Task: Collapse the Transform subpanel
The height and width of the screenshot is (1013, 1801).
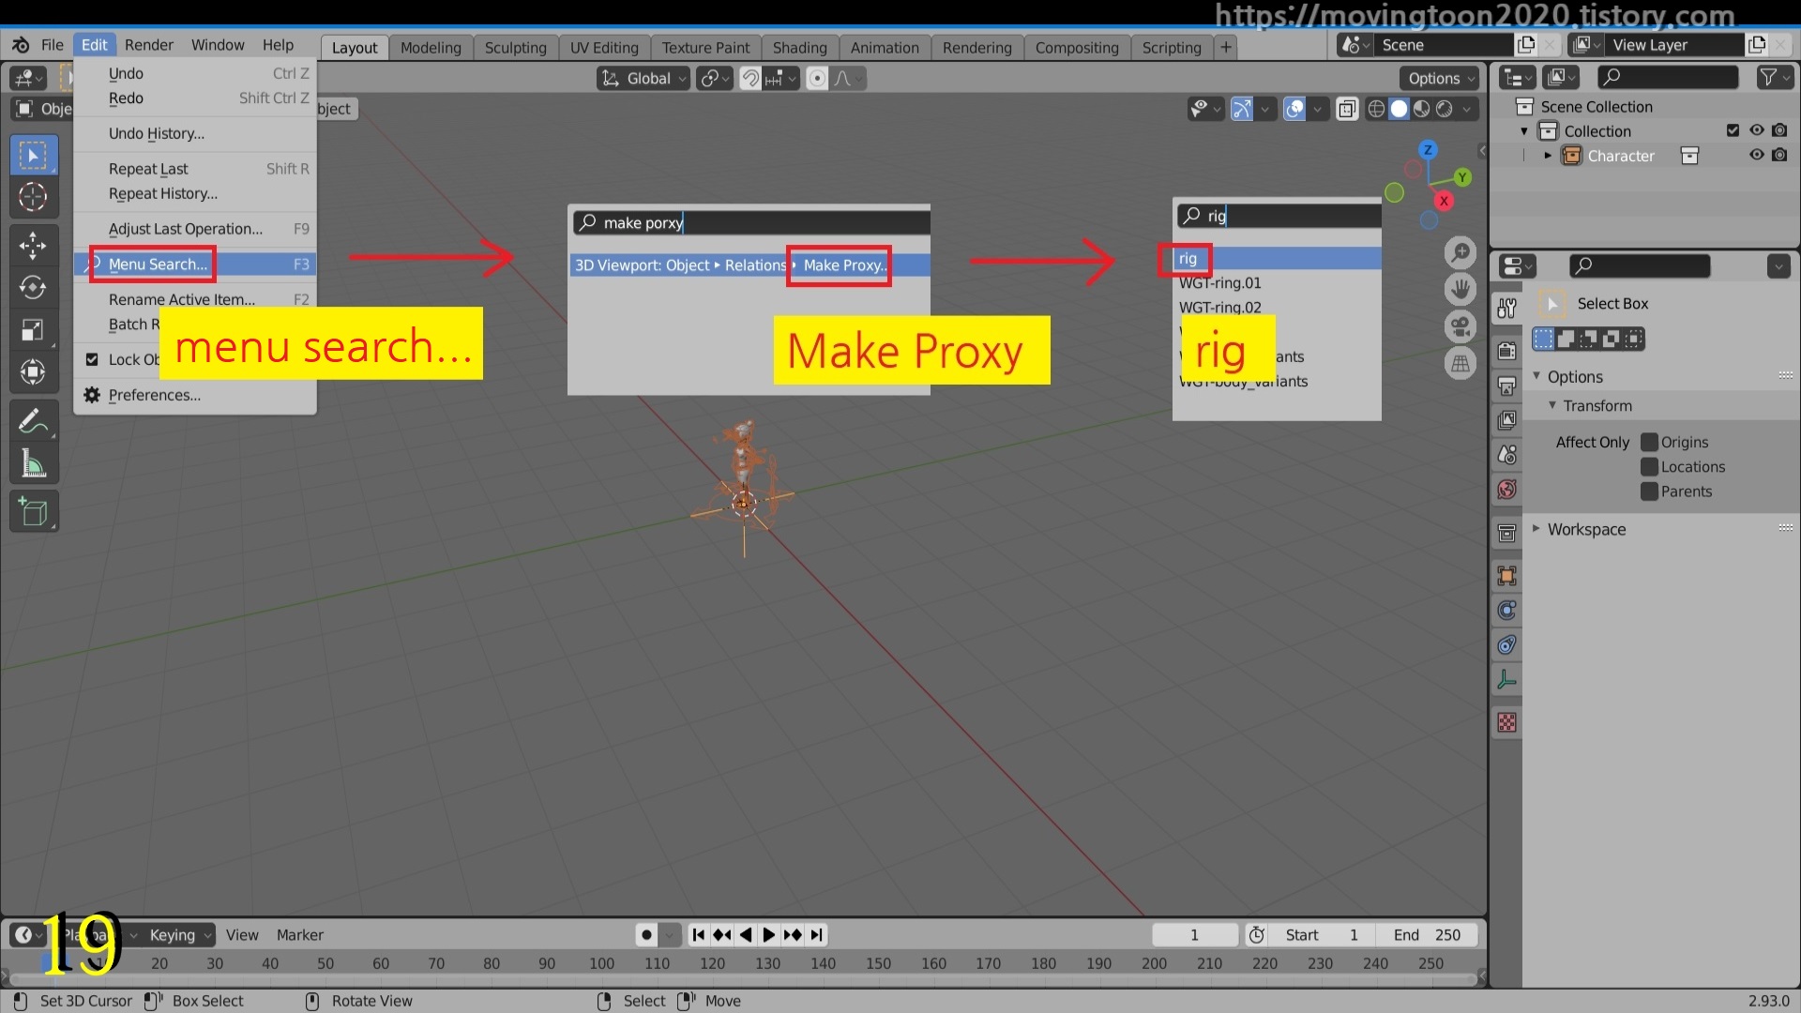Action: (x=1552, y=405)
